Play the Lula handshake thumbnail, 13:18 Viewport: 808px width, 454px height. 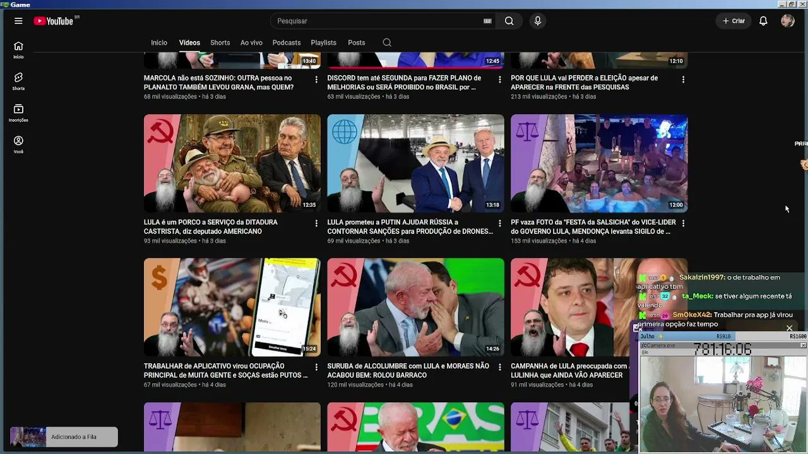(416, 163)
